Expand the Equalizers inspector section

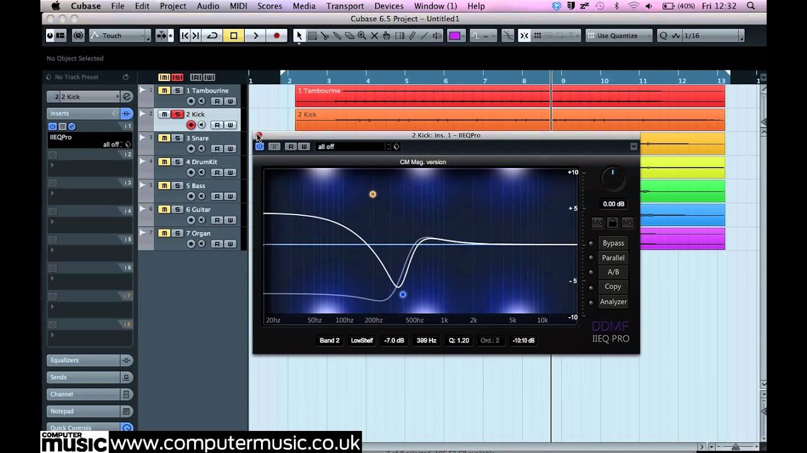(83, 361)
